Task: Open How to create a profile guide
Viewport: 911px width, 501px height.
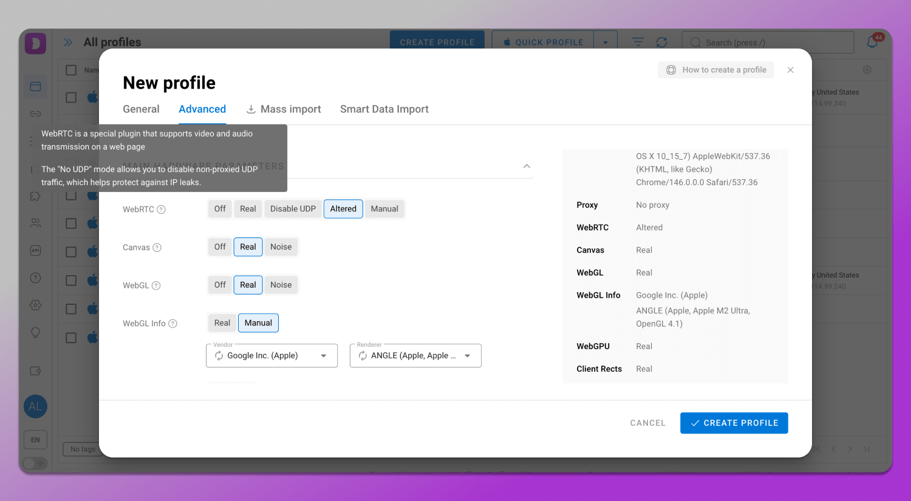Action: click(716, 70)
